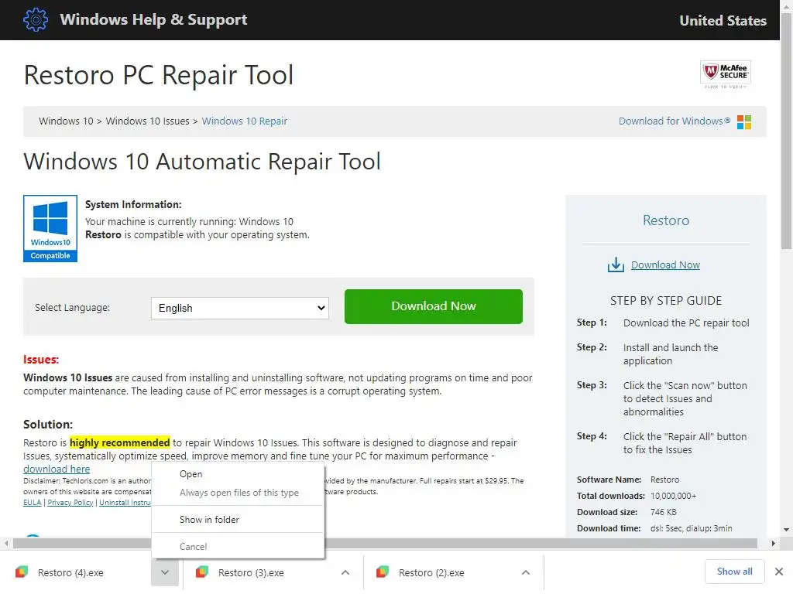Open the Privacy Policy link
793x594 pixels.
point(70,503)
